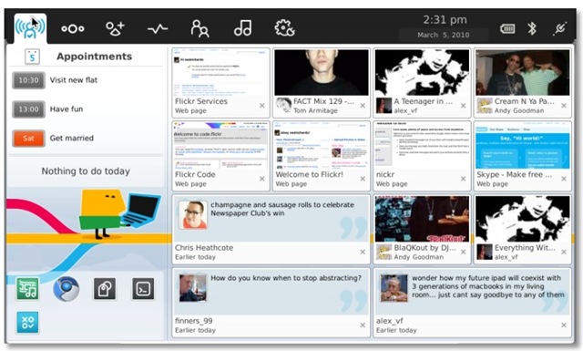
Task: Select the Myzone tab at top left
Action: click(x=30, y=28)
